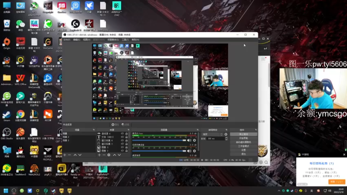This screenshot has height=195, width=347.
Task: Move source down in Sources panel
Action: (x=119, y=155)
